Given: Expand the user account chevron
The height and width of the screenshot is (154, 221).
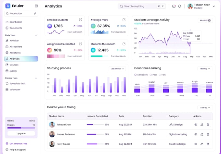Looking at the screenshot, I should 214,6.
